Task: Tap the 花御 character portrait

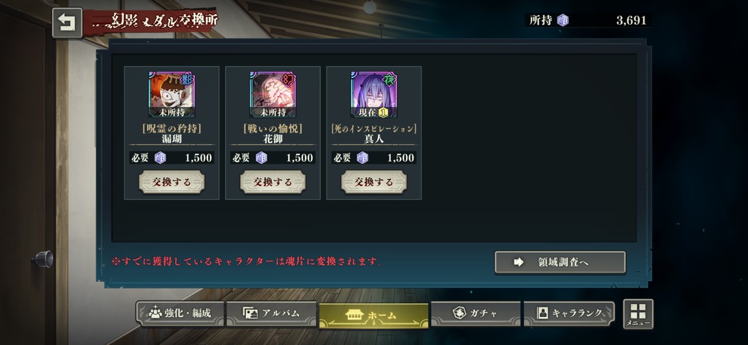Action: click(273, 94)
